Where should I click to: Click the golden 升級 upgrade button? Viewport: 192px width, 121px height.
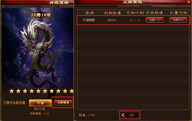click(40, 103)
